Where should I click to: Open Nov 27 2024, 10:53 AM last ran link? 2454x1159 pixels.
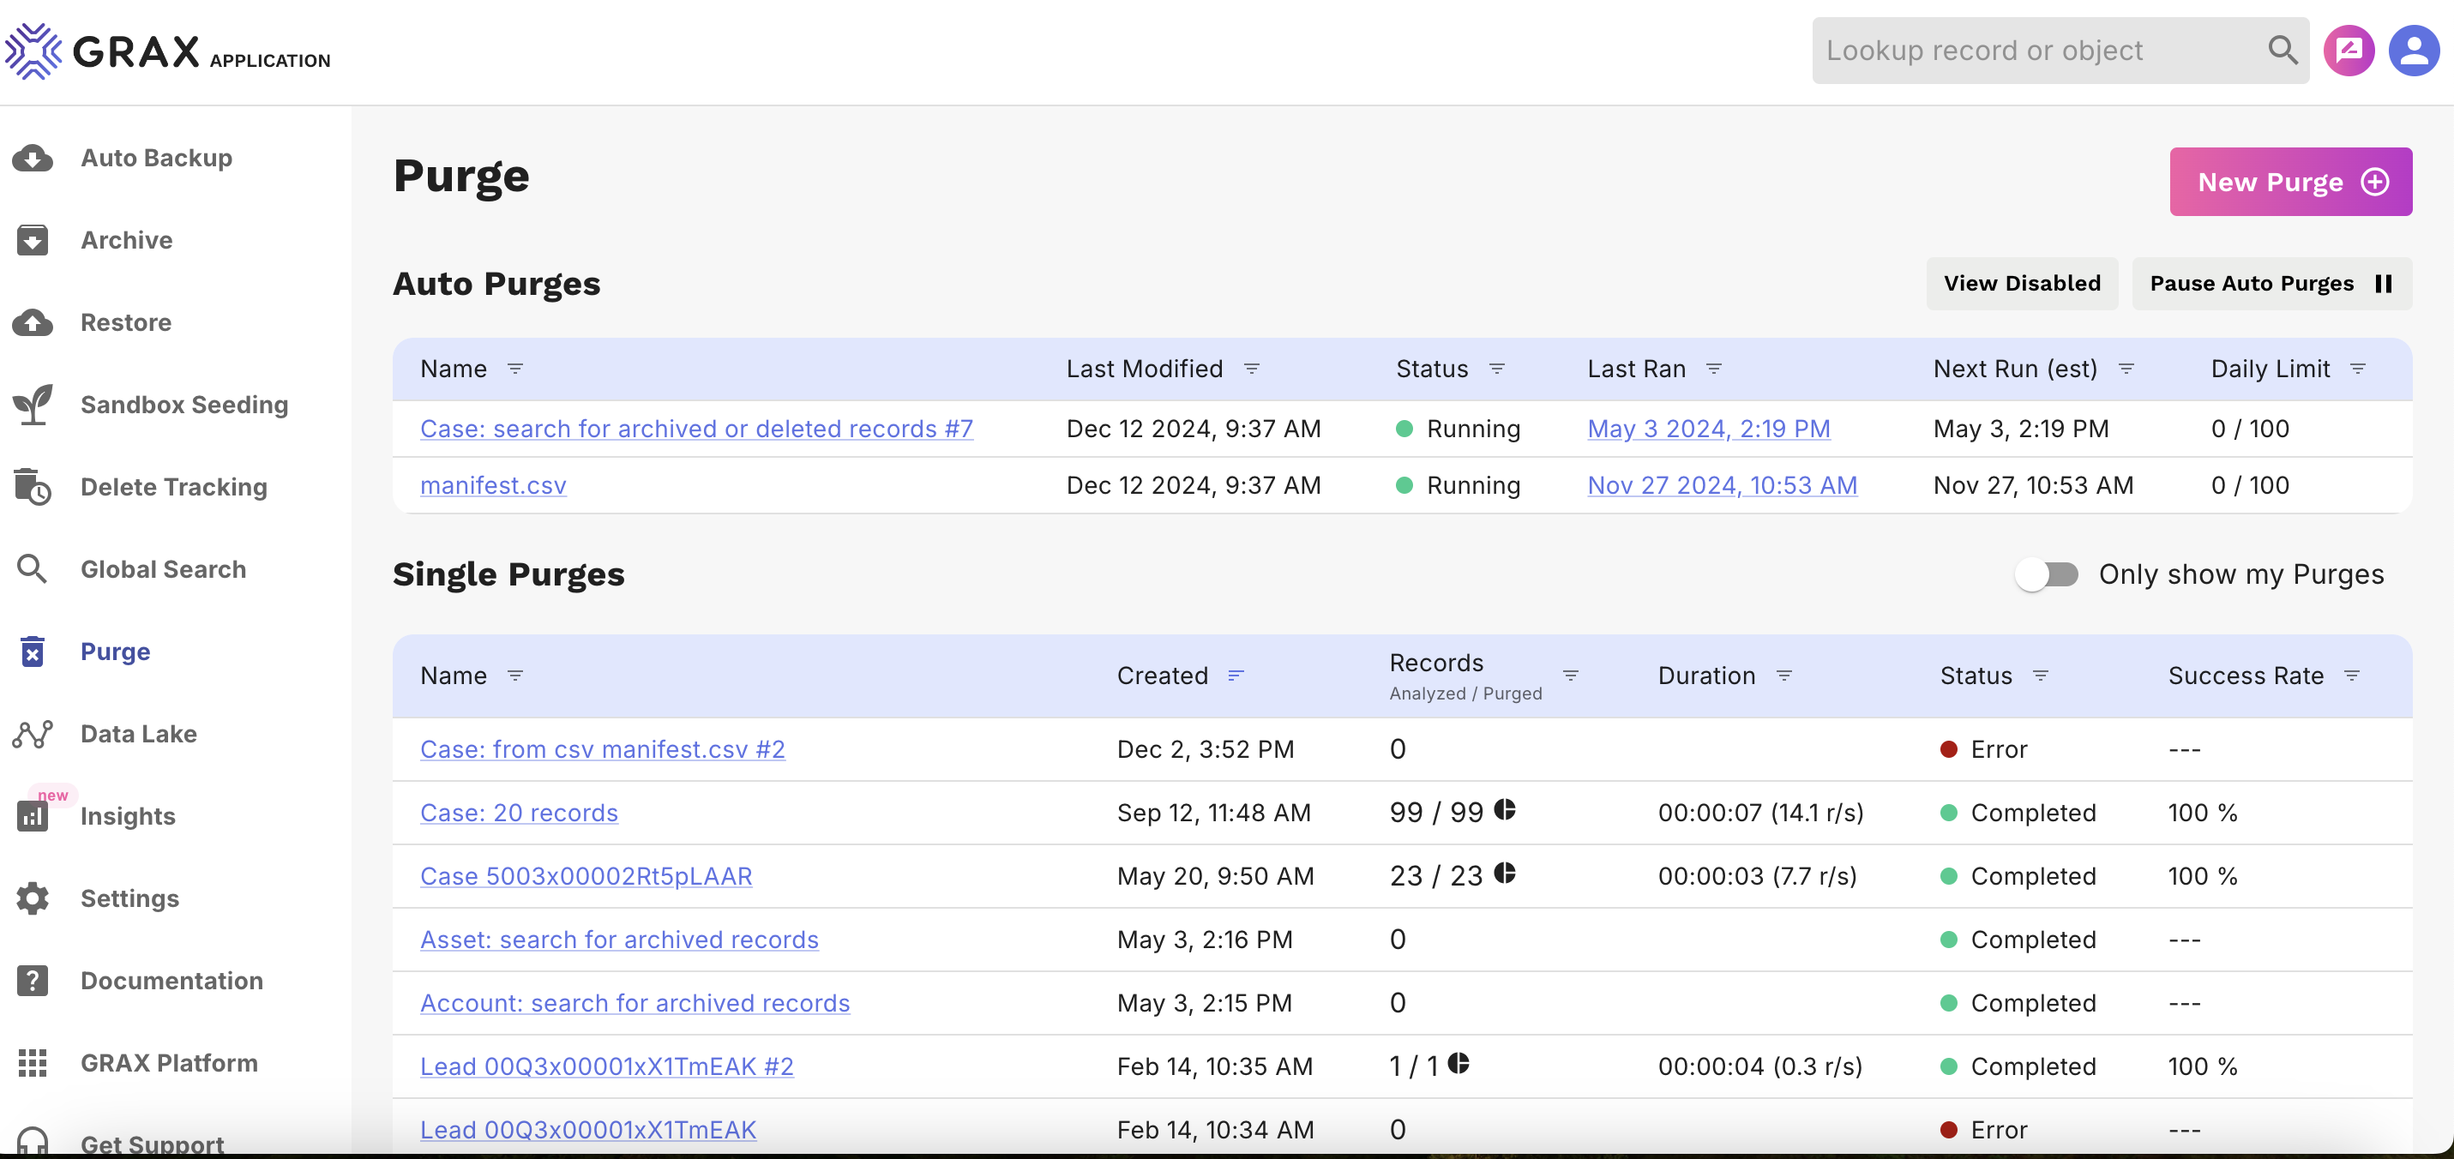pos(1723,484)
